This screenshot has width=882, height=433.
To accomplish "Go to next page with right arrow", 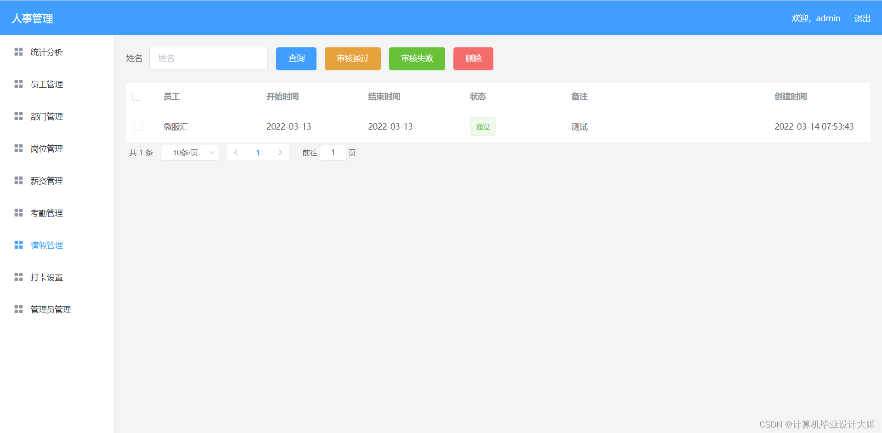I will click(x=280, y=153).
